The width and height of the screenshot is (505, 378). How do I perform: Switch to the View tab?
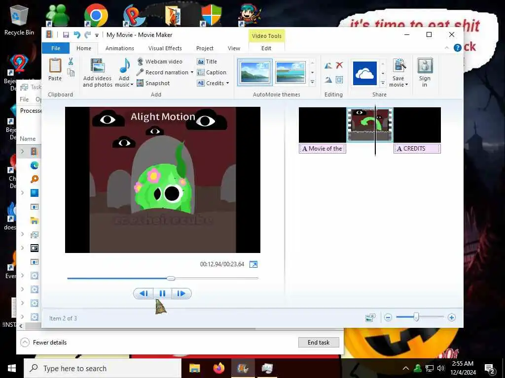click(x=234, y=48)
